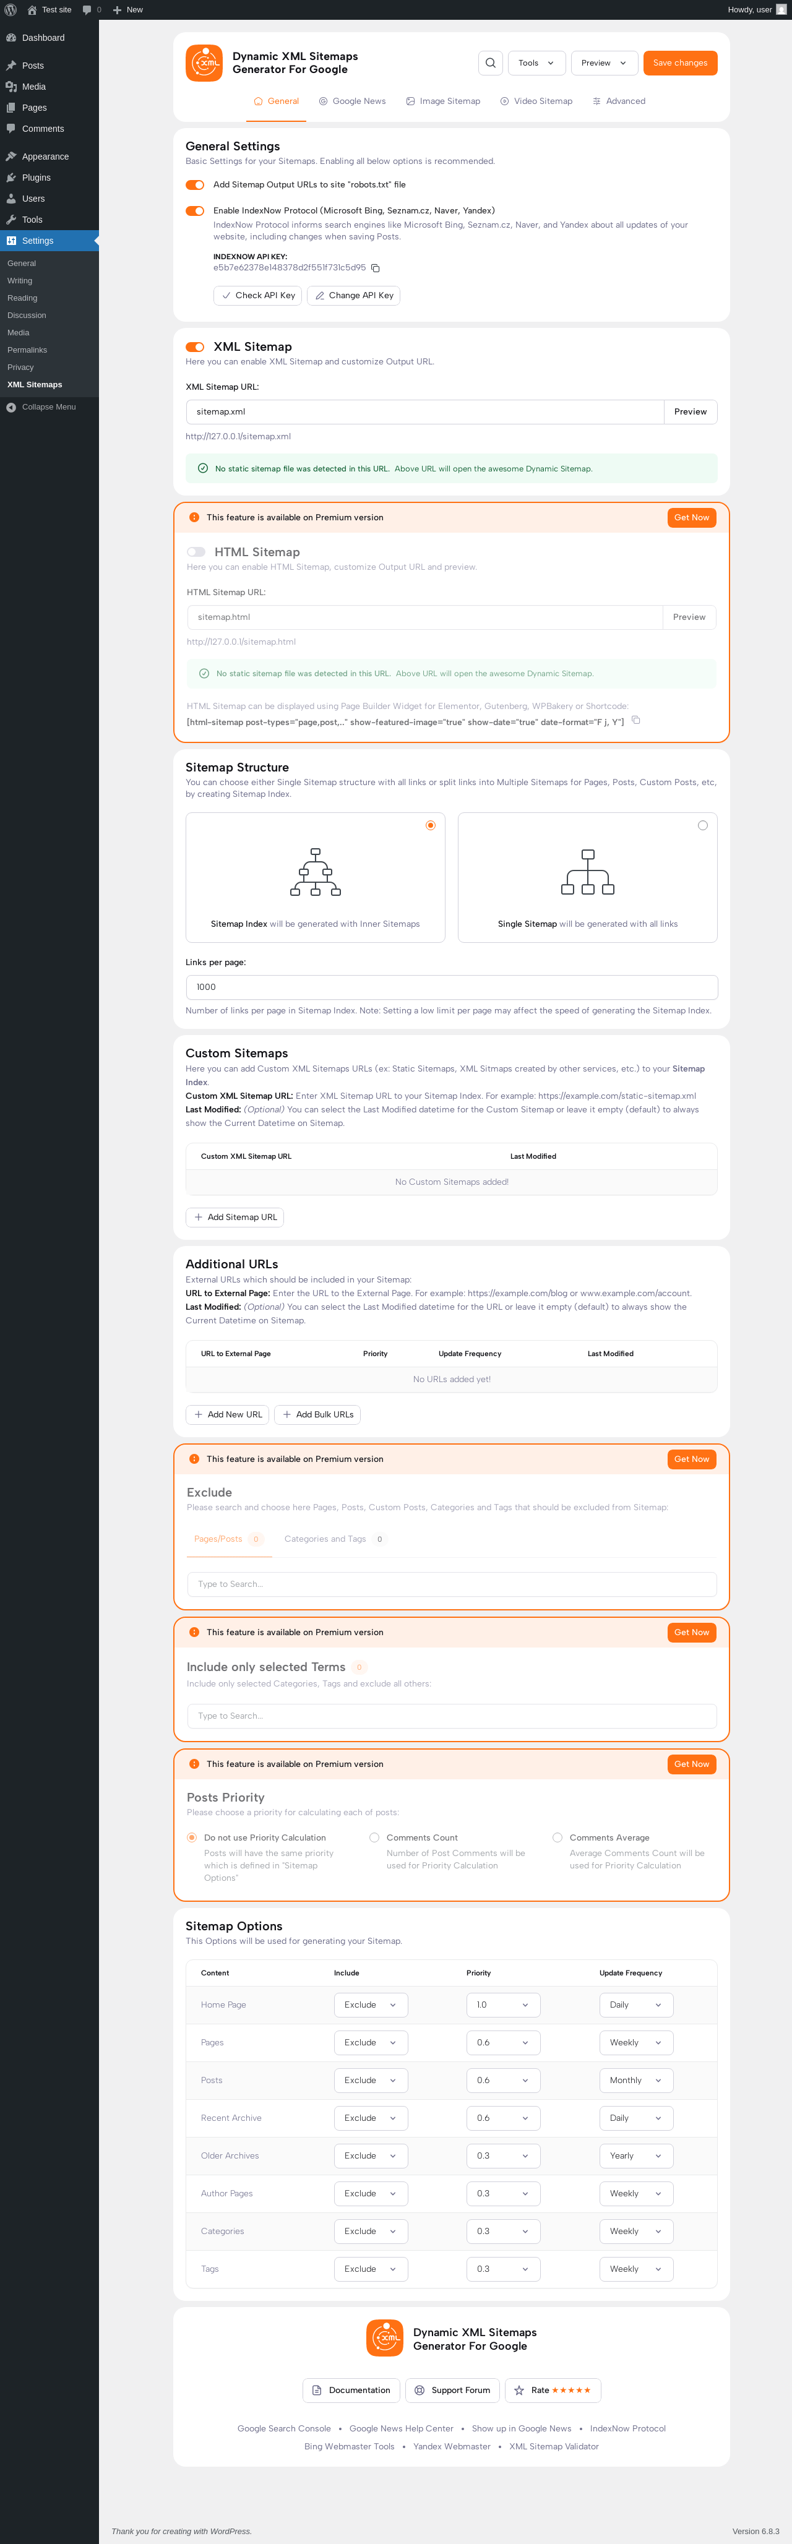Viewport: 792px width, 2544px height.
Task: Disable the XML Sitemap toggle
Action: [194, 346]
